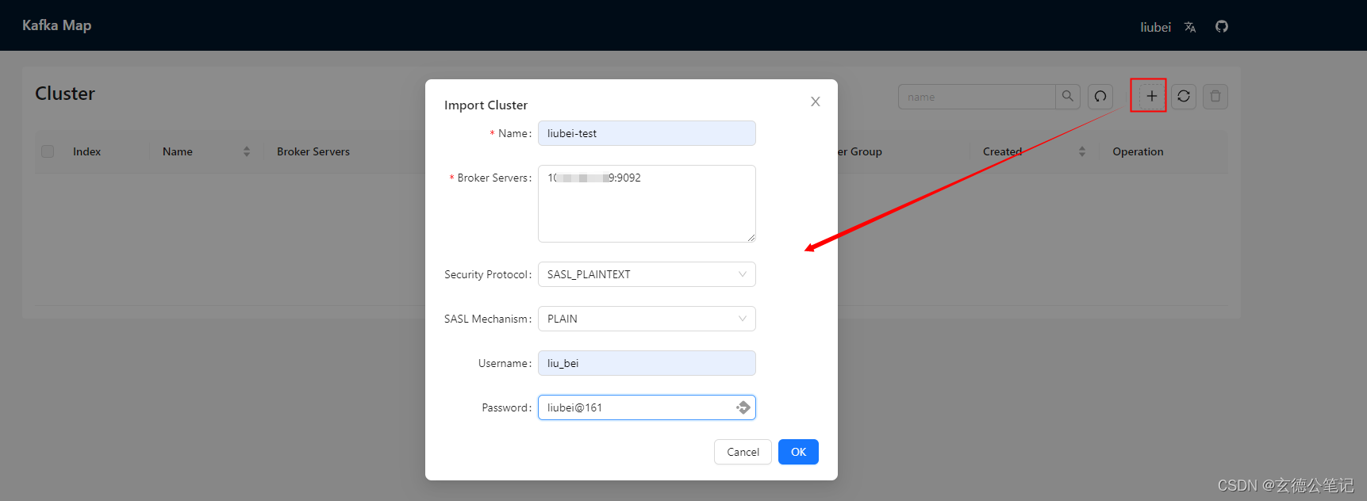Image resolution: width=1367 pixels, height=501 pixels.
Task: Confirm import with the OK button
Action: [x=798, y=452]
